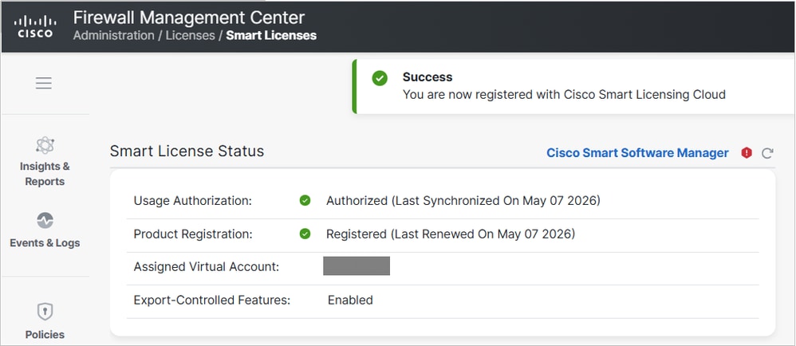
Task: Click the 'Enabled' export features value
Action: (x=350, y=300)
